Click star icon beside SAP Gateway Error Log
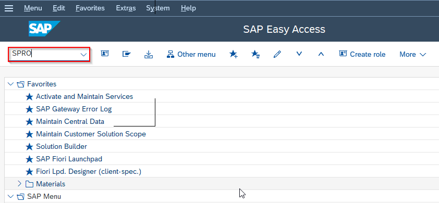 click(x=29, y=109)
